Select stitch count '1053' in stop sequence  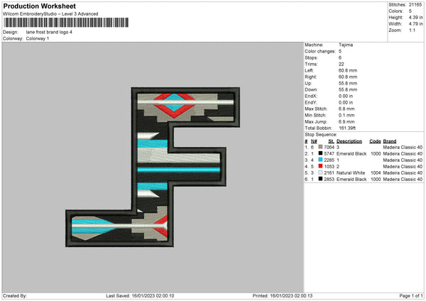pos(329,167)
